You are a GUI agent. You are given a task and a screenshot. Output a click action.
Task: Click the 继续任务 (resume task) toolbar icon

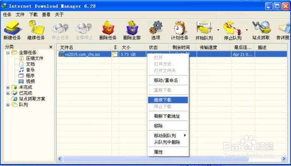tap(36, 30)
